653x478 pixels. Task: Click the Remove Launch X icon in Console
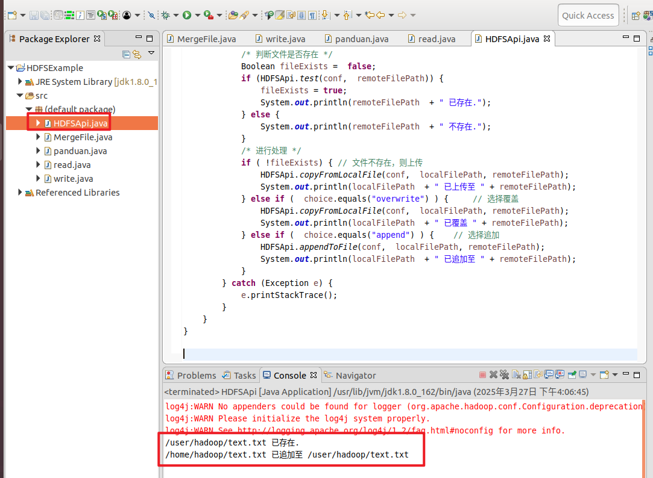click(493, 375)
